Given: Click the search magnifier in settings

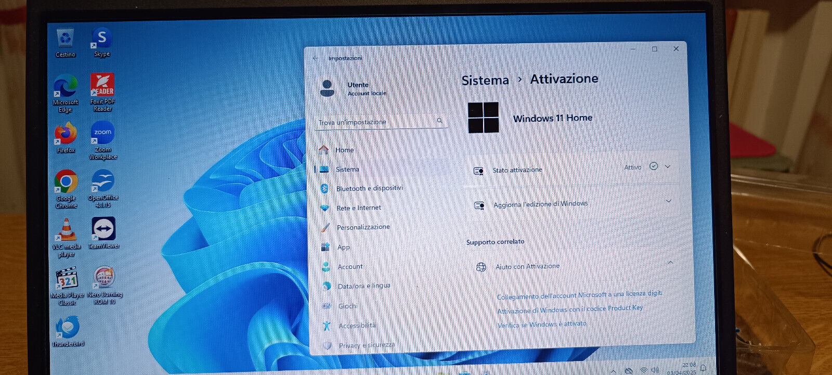Looking at the screenshot, I should 439,121.
